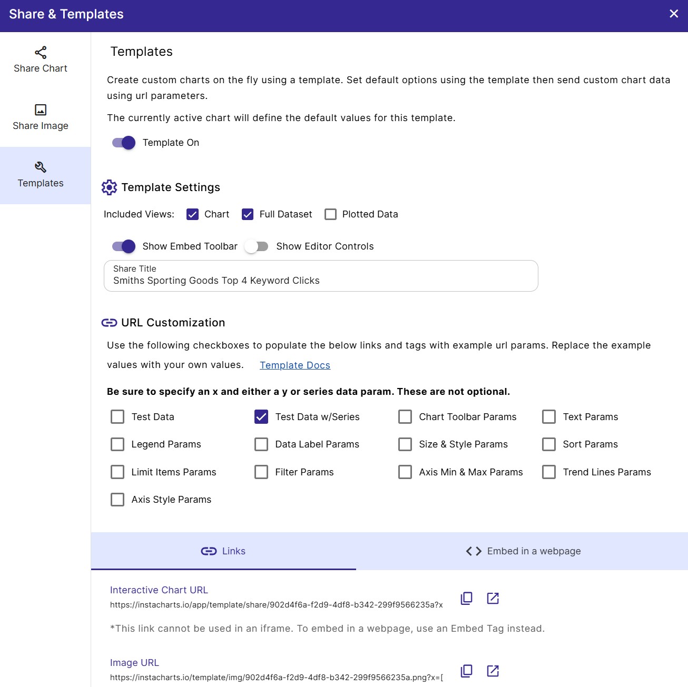
Task: Click the Interactive Chart URL heading
Action: pyautogui.click(x=159, y=590)
